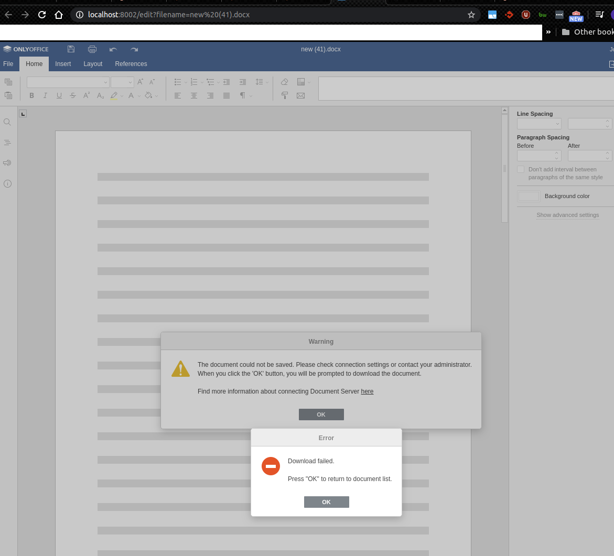The width and height of the screenshot is (614, 556).
Task: Undo the last action
Action: (113, 49)
